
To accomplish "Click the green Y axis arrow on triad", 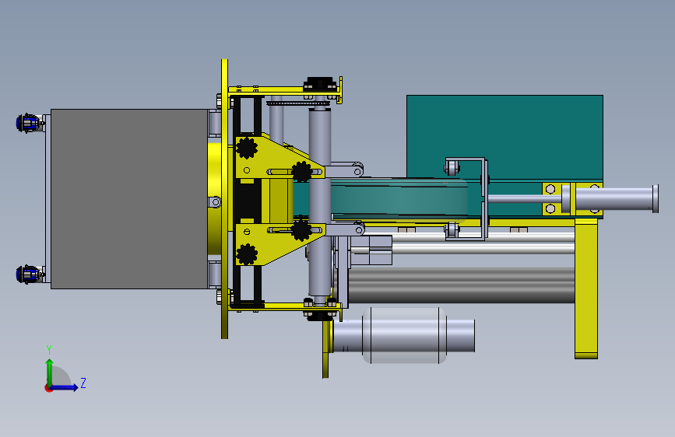I will [x=50, y=371].
